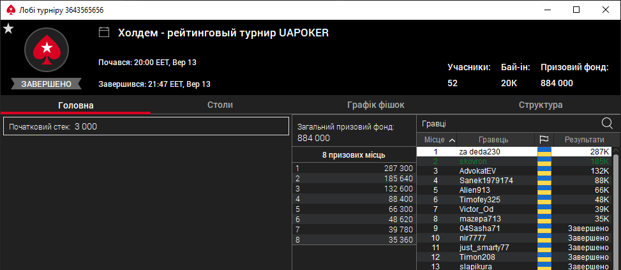
Task: Click the 8 призових місць header
Action: pyautogui.click(x=354, y=155)
